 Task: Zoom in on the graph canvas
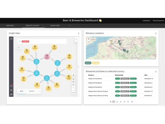coord(74,87)
